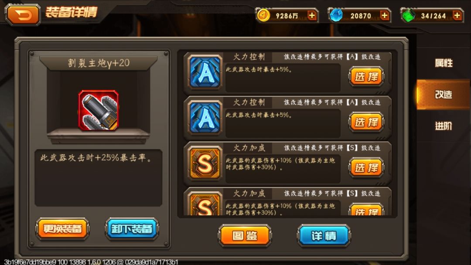Click 选择 for second 火力控制 slot
Image resolution: width=471 pixels, height=265 pixels.
click(366, 122)
